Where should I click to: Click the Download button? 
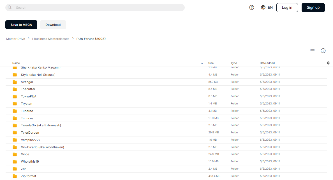coord(53,25)
